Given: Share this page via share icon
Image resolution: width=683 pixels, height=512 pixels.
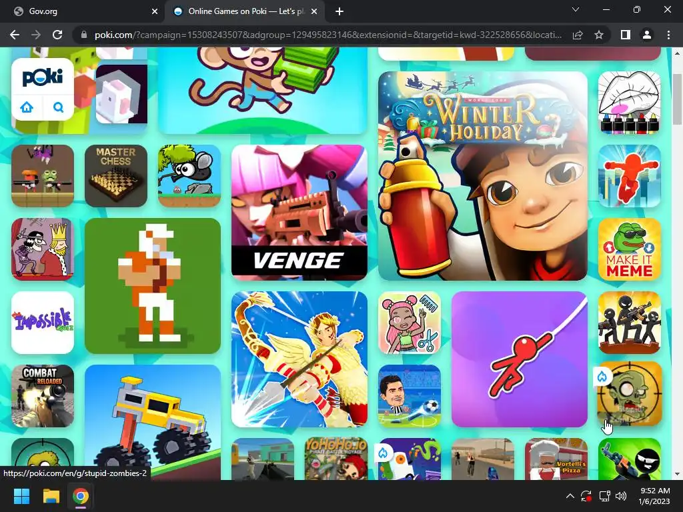Looking at the screenshot, I should 578,35.
